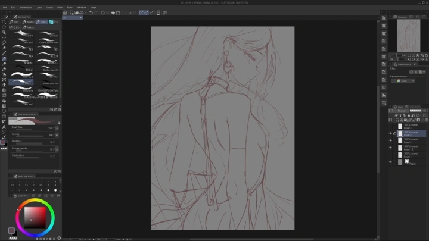This screenshot has width=429, height=241.
Task: Adjust the Opacity slider in Tool property
Action: [x=29, y=137]
